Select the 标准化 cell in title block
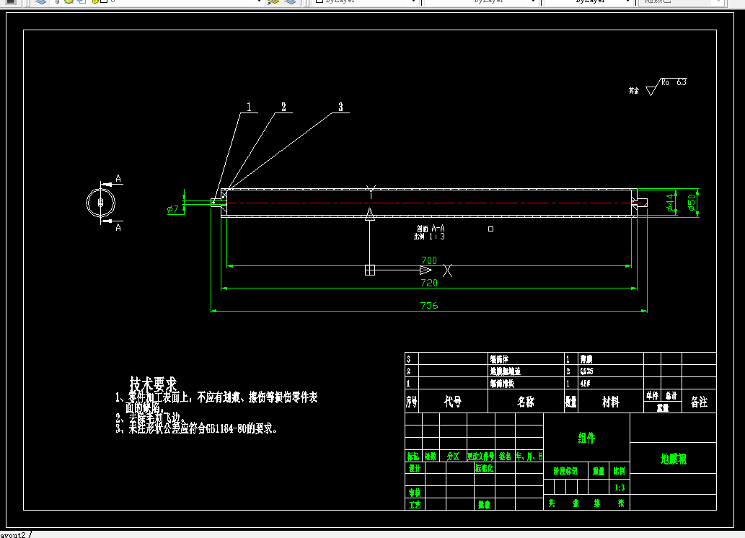 pyautogui.click(x=484, y=469)
